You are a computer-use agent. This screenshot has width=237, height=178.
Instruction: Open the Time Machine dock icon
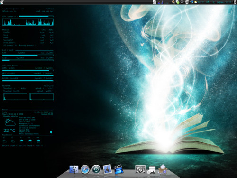tap(96, 169)
